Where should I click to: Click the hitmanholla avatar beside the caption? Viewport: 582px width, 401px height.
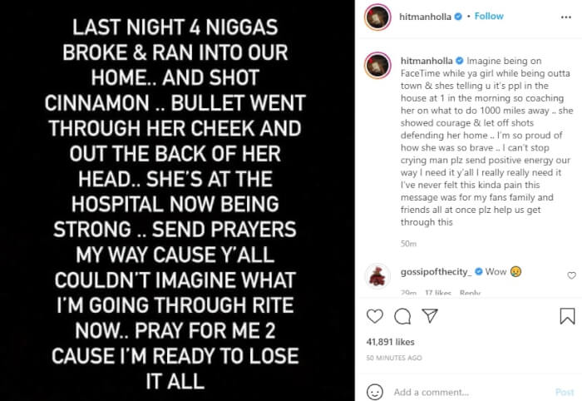377,66
